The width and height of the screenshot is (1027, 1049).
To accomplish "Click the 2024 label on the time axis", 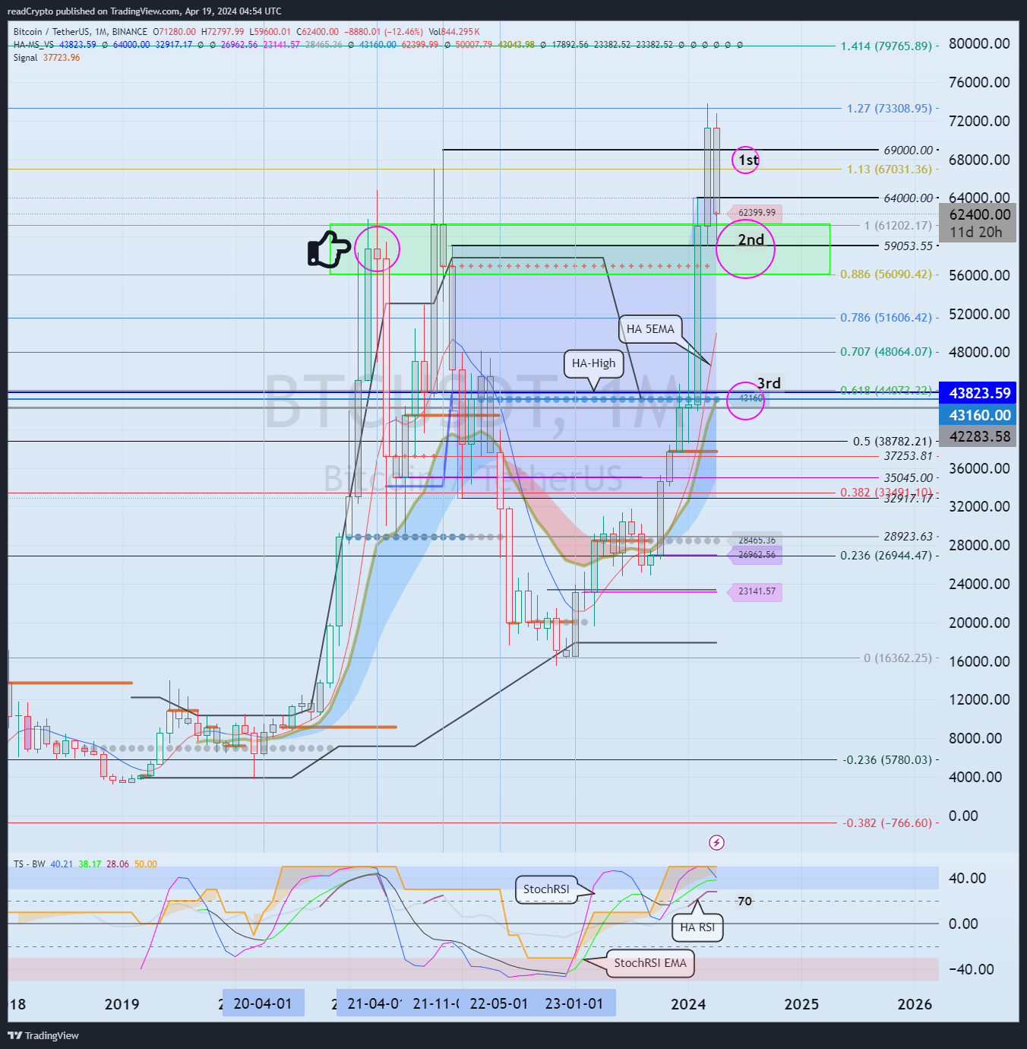I will coord(688,1004).
